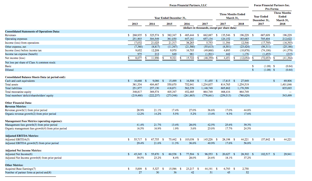Select the 'Revenues' row label
Image resolution: width=312 pixels, height=181 pixels.
10,35
